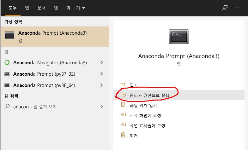Image resolution: width=248 pixels, height=150 pixels.
Task: Click the Anaconda Prompt (py37_32) icon
Action: tap(7, 74)
